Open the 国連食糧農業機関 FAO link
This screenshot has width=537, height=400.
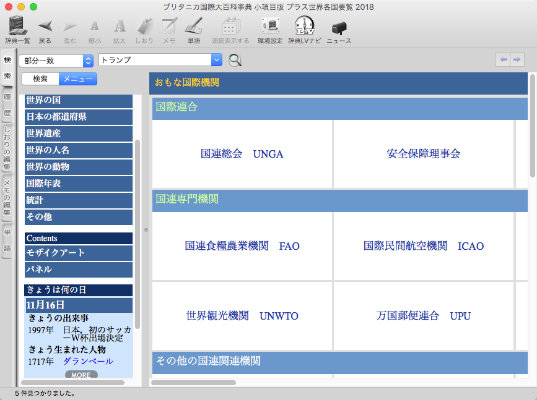(x=242, y=246)
